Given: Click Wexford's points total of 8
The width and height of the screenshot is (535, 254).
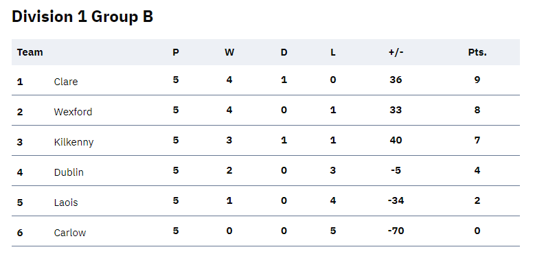Looking at the screenshot, I should tap(477, 110).
